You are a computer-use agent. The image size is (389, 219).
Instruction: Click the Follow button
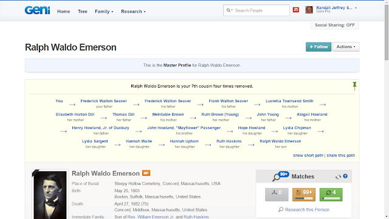pos(318,47)
